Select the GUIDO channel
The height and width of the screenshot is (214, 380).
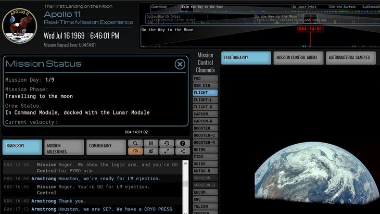pyautogui.click(x=205, y=164)
